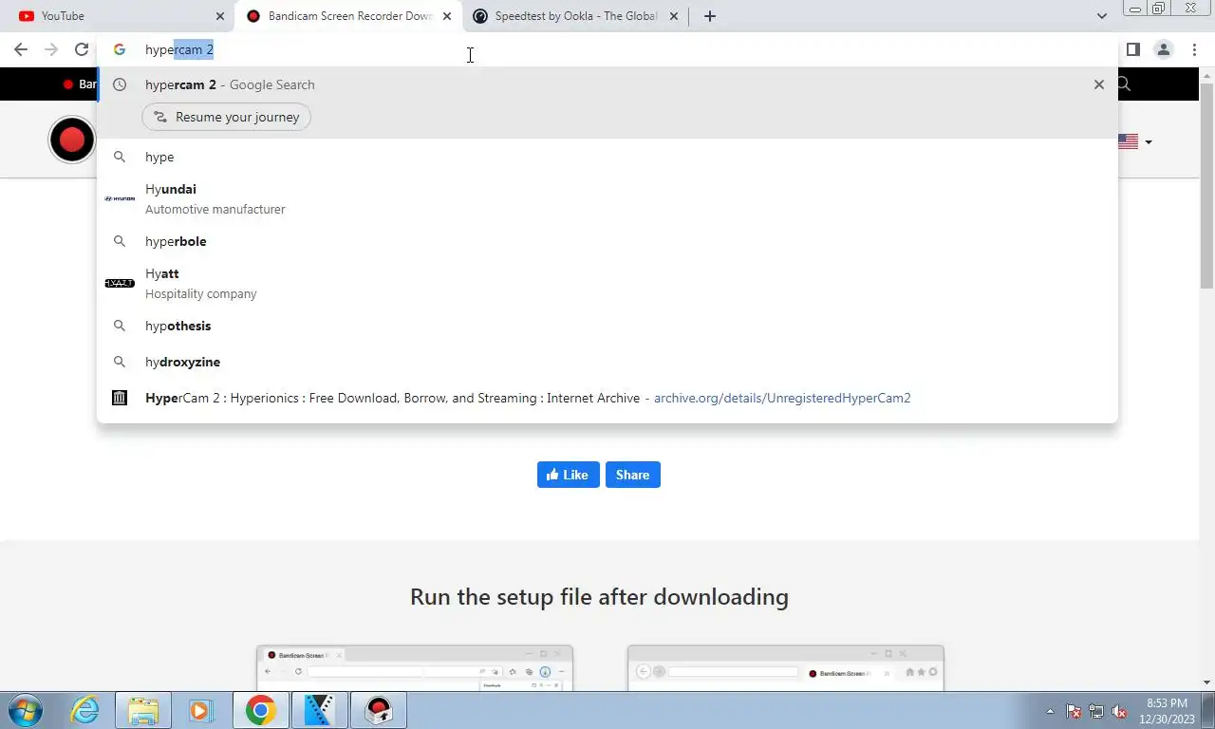
Task: Click the left setup instruction thumbnail
Action: click(415, 668)
